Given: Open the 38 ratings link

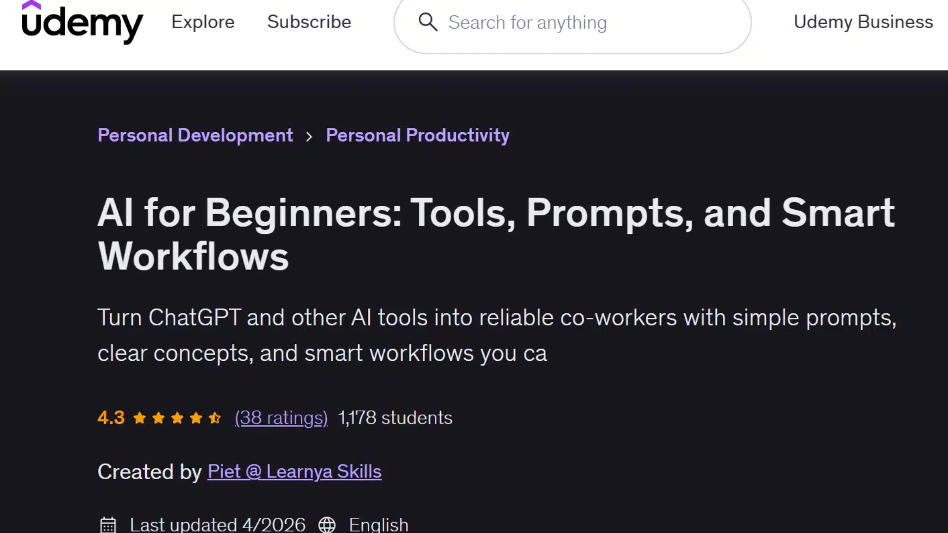Looking at the screenshot, I should tap(281, 418).
